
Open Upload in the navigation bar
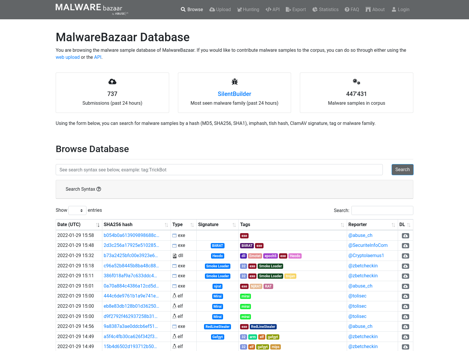tap(220, 9)
